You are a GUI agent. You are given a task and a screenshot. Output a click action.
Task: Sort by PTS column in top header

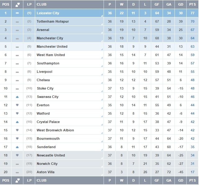tap(193, 5)
